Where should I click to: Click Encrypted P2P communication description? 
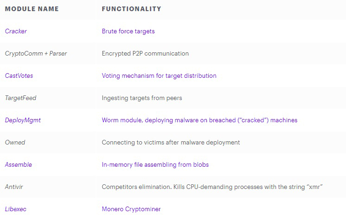[x=145, y=54]
